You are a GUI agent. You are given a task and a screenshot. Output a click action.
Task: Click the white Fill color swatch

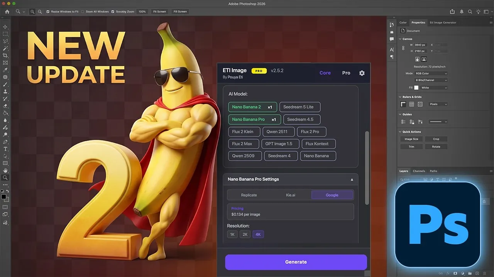[x=416, y=88]
